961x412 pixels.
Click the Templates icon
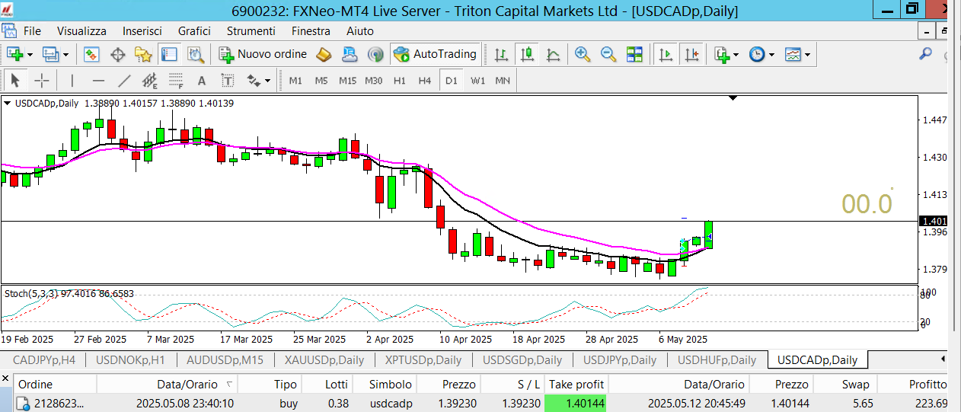[793, 54]
